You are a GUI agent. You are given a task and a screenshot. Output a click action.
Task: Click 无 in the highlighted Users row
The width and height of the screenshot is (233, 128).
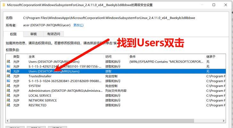tap(208, 71)
